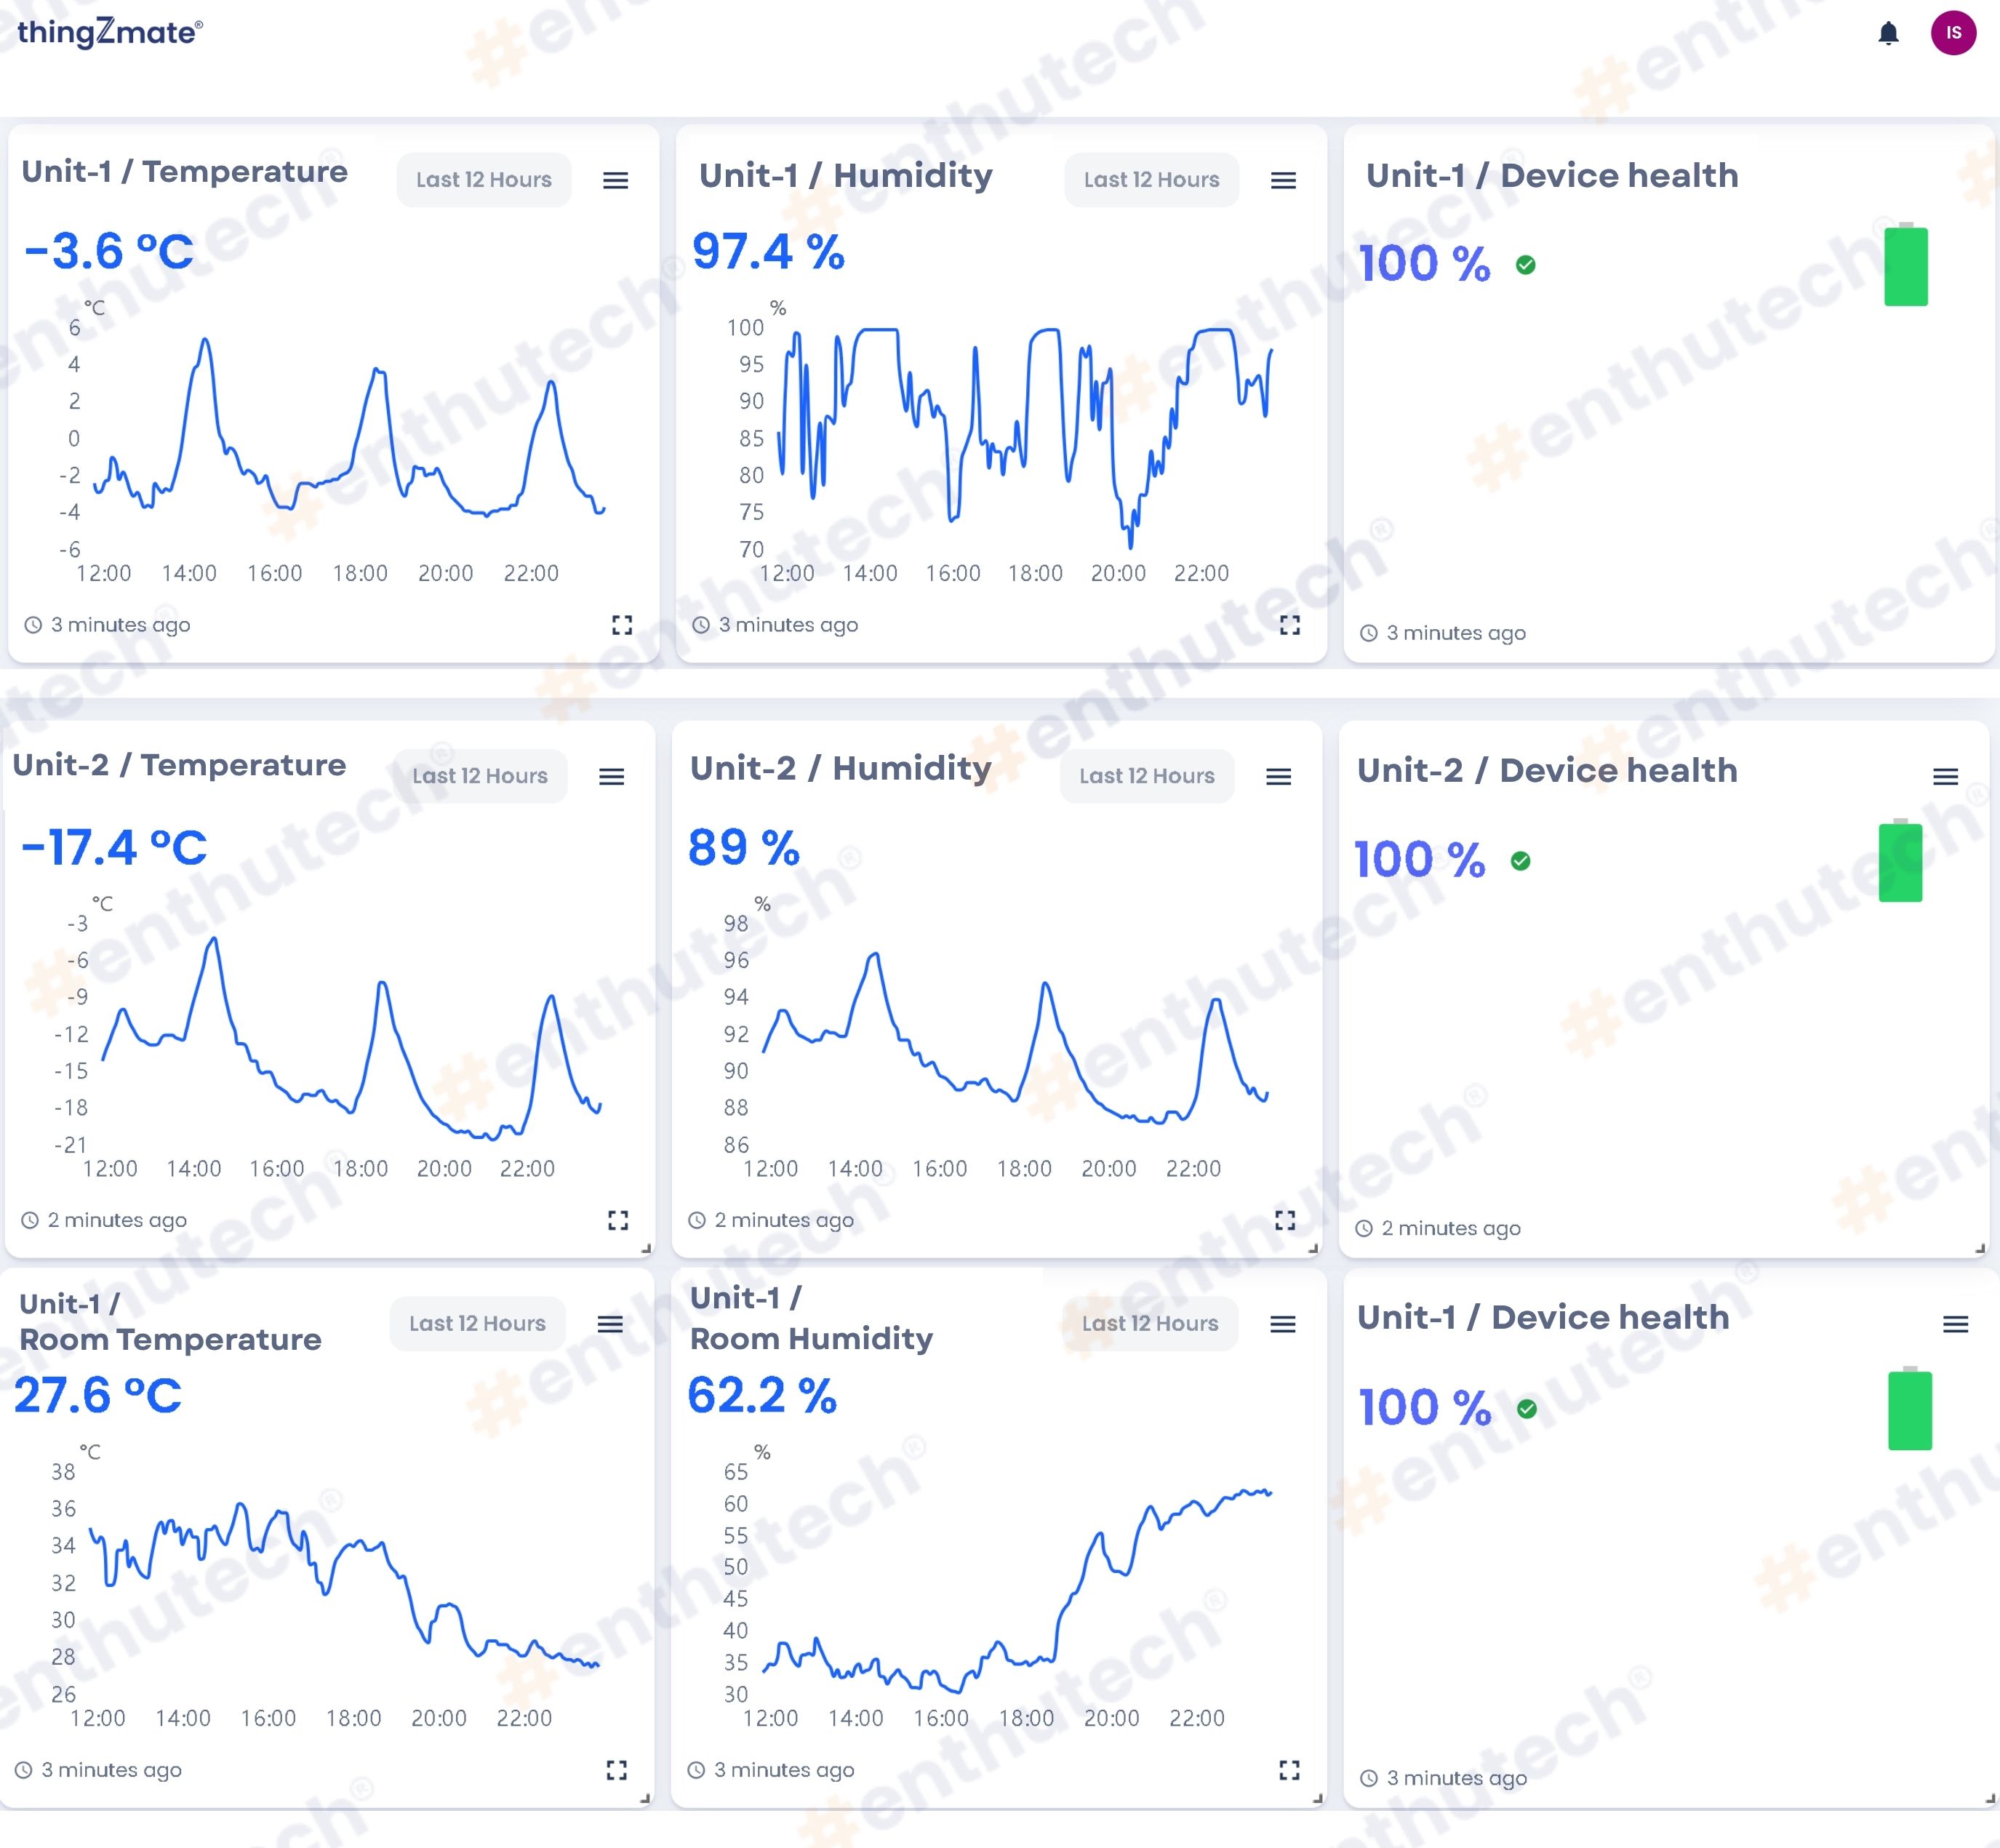Maximize the Unit-2 Temperature chart
Image resolution: width=2000 pixels, height=1848 pixels.
(x=618, y=1220)
